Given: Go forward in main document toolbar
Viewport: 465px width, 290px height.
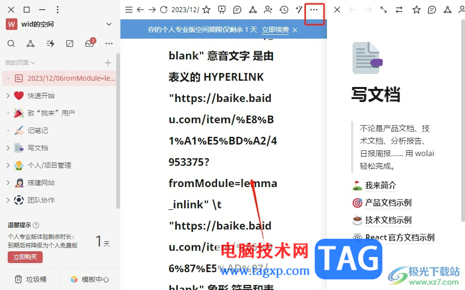Looking at the screenshot, I should 152,10.
